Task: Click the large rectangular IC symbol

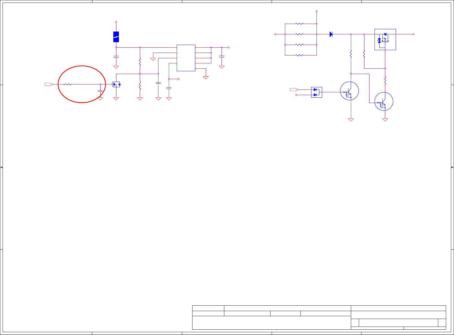Action: pyautogui.click(x=186, y=58)
